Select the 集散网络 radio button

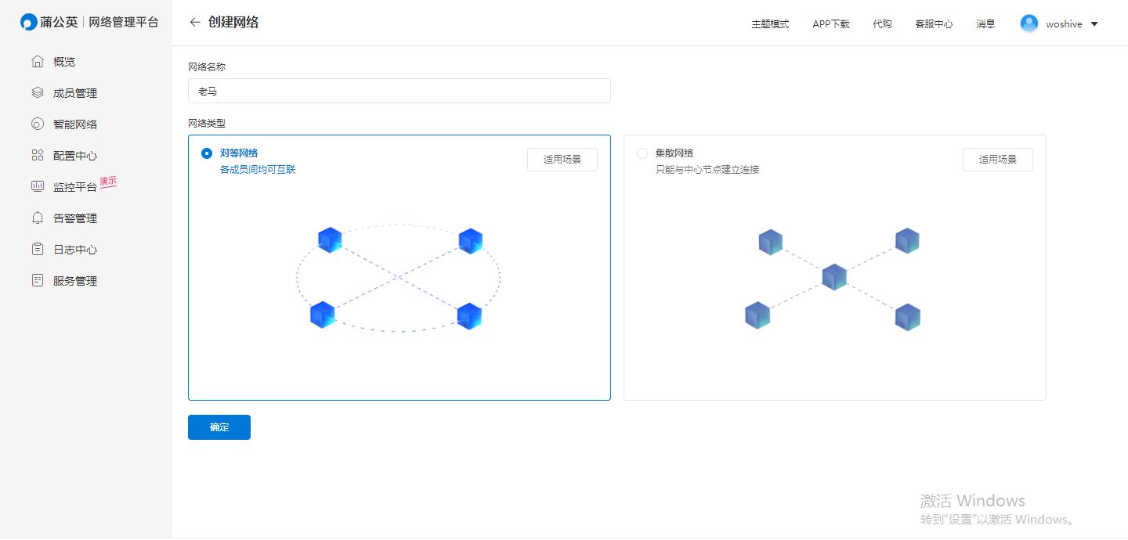click(x=642, y=153)
